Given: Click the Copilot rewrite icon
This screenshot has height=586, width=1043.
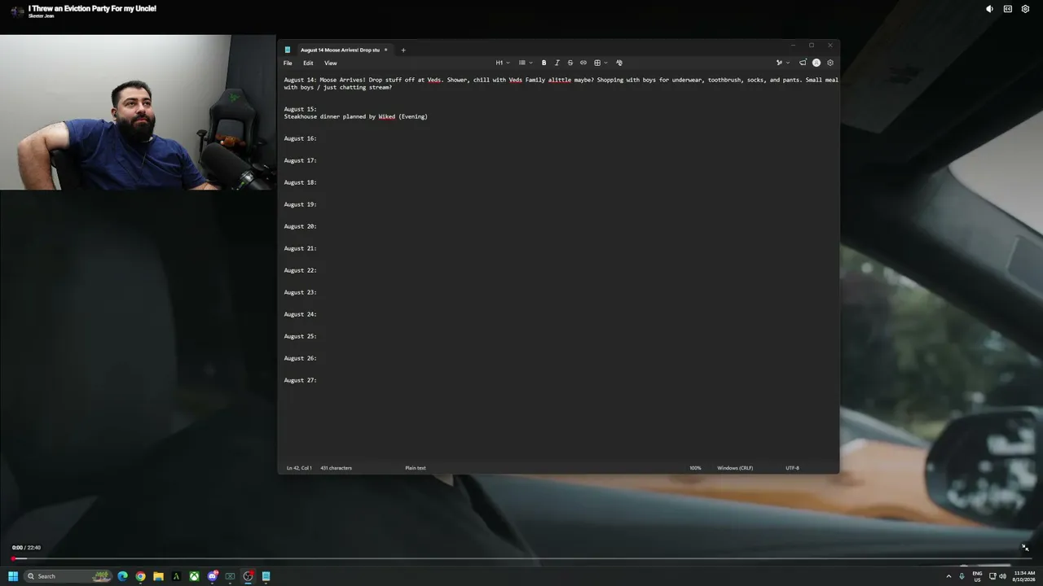Looking at the screenshot, I should (x=779, y=63).
